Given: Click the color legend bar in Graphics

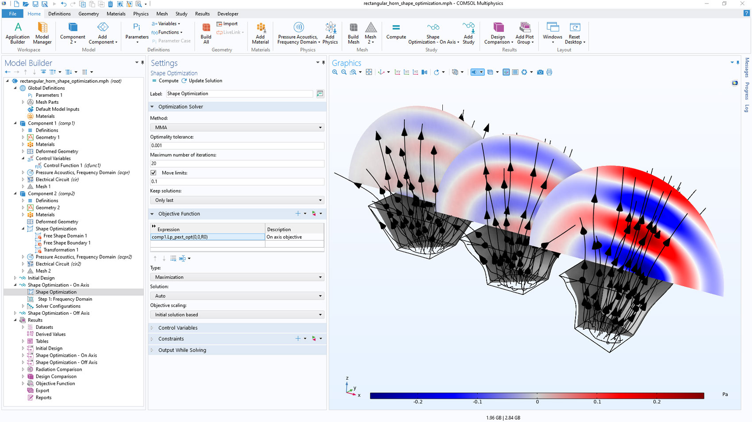Looking at the screenshot, I should [x=537, y=396].
